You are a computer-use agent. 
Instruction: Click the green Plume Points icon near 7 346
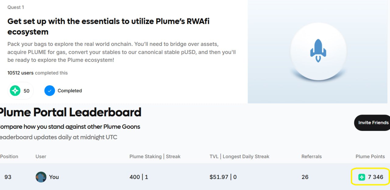point(362,177)
